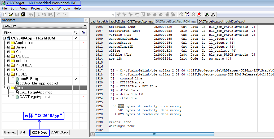This screenshot has width=274, height=139.
Task: Expand the PROFILES folder
Action: point(8,65)
